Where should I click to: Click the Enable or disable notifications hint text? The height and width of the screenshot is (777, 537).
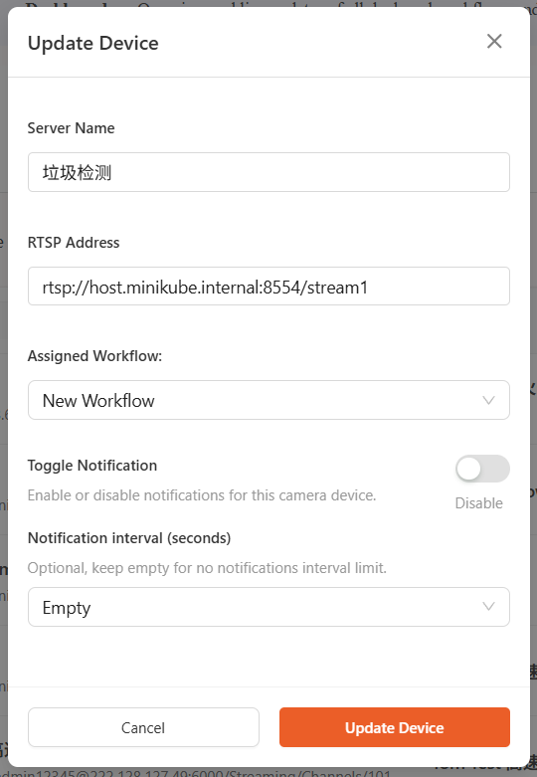tap(202, 495)
